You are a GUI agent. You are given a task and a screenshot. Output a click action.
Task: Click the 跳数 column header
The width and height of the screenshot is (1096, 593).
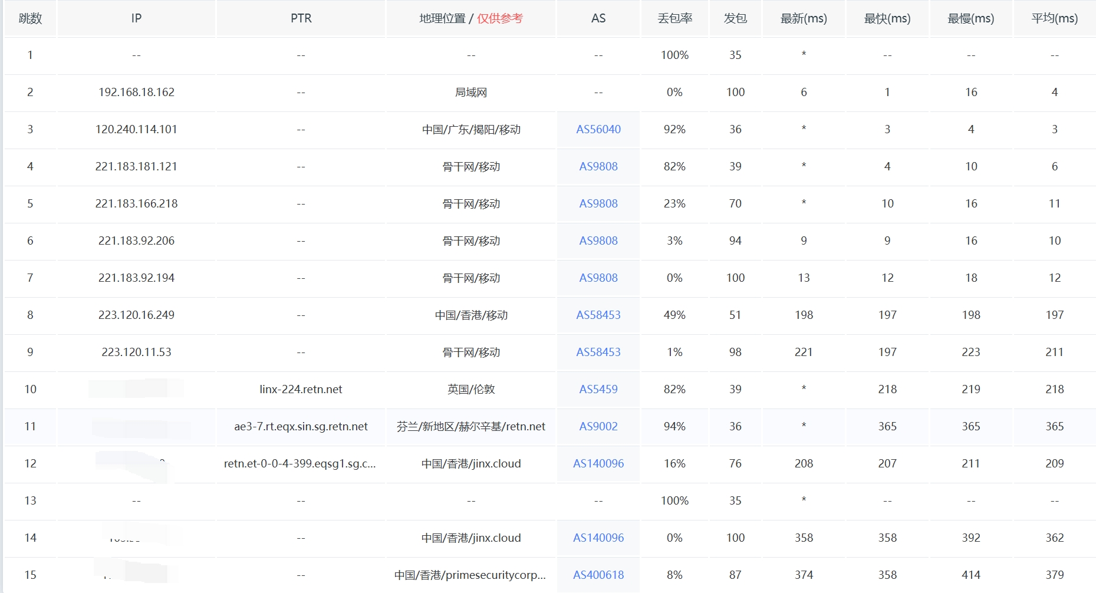coord(30,18)
